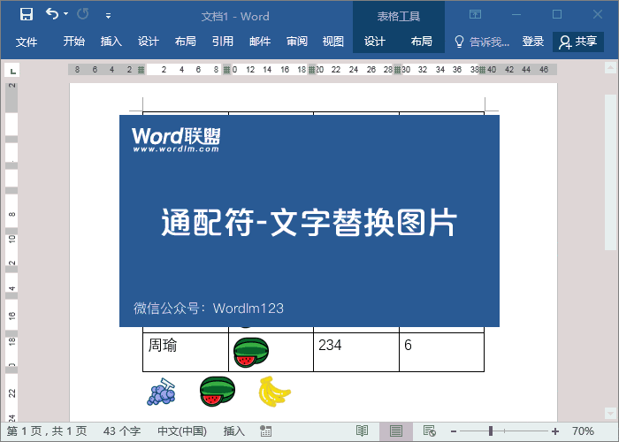Open Customize Quick Access Toolbar dropdown

click(108, 16)
